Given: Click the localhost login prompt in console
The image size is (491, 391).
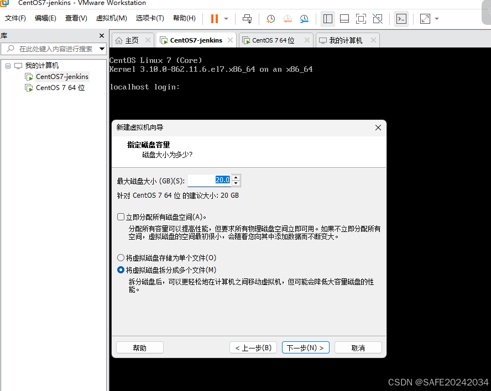Looking at the screenshot, I should coord(145,87).
